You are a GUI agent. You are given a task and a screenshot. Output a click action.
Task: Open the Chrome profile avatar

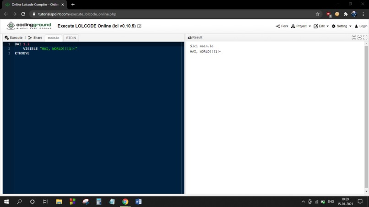coord(354,14)
